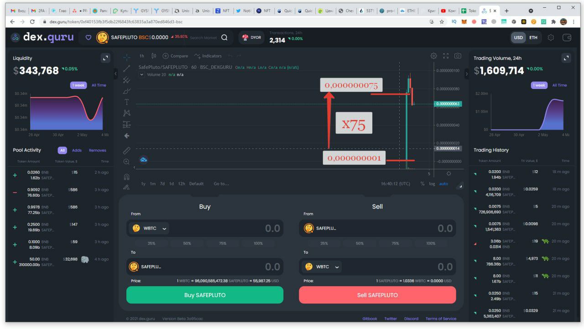
Task: Pick the brush drawing tool
Action: pyautogui.click(x=127, y=91)
